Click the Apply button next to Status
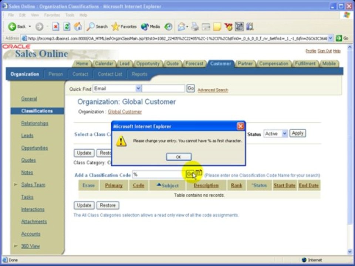This screenshot has height=266, width=355. coord(297,133)
